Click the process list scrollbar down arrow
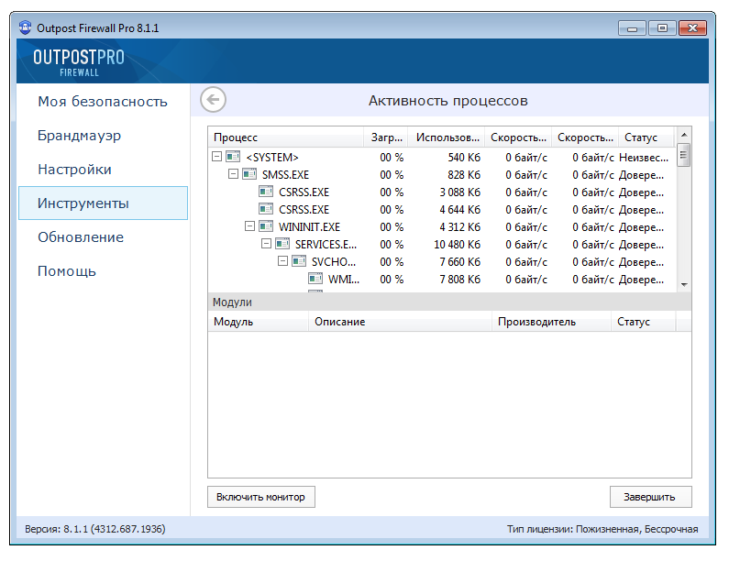This screenshot has width=729, height=561. 683,285
